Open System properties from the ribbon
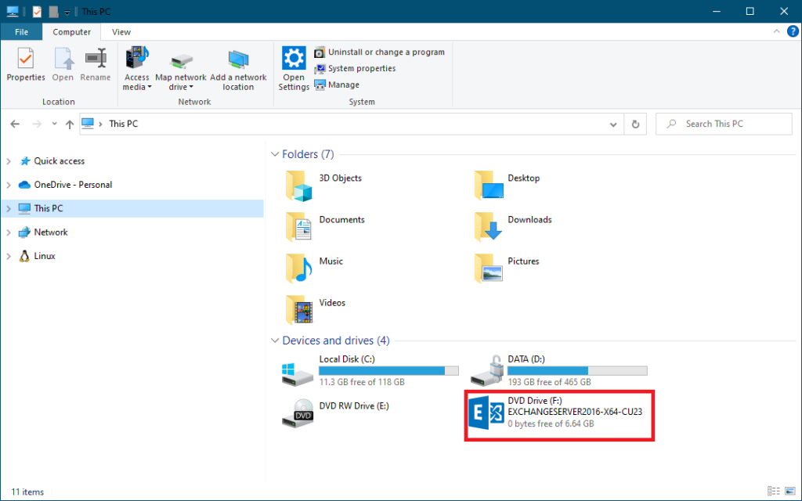 361,68
